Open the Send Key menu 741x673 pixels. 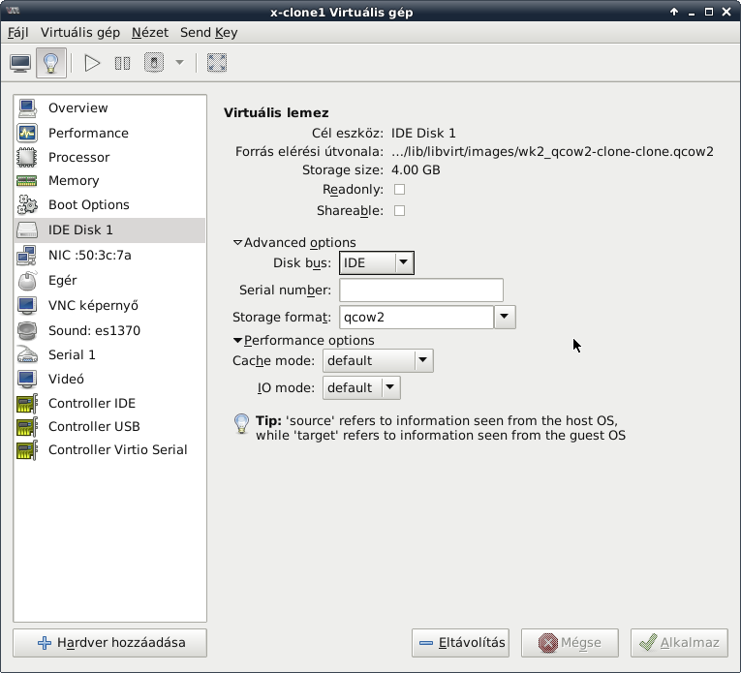tap(208, 32)
